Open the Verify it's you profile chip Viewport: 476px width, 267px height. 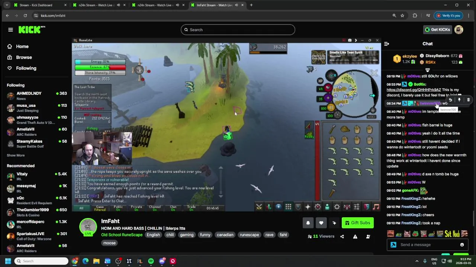coord(448,16)
